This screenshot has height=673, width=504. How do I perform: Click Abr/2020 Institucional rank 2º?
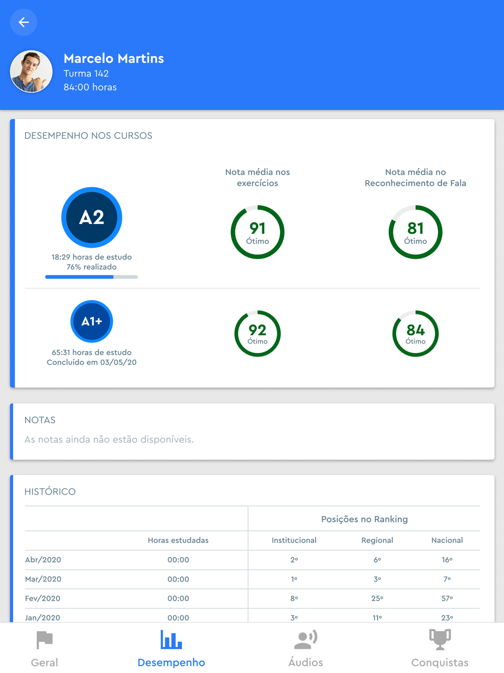click(x=294, y=559)
